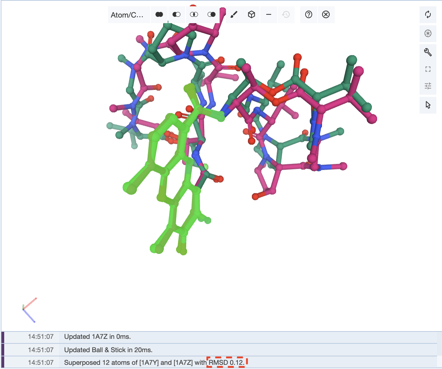Reset the camera view using rotate icon
Screen dimensions: 442x369
click(428, 15)
